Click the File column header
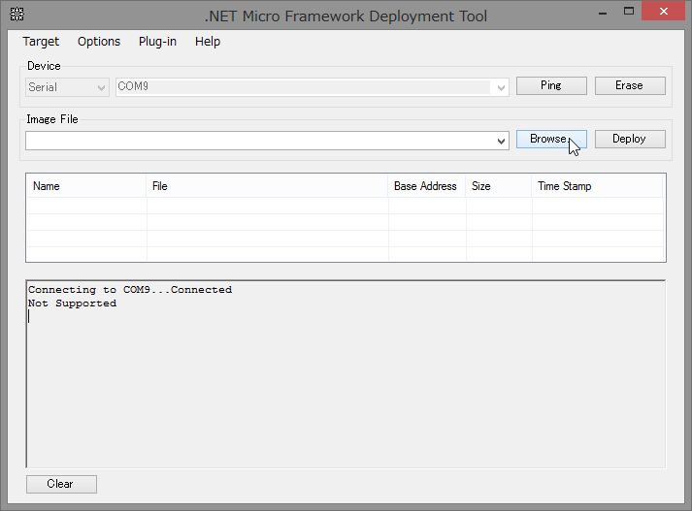 (x=267, y=186)
